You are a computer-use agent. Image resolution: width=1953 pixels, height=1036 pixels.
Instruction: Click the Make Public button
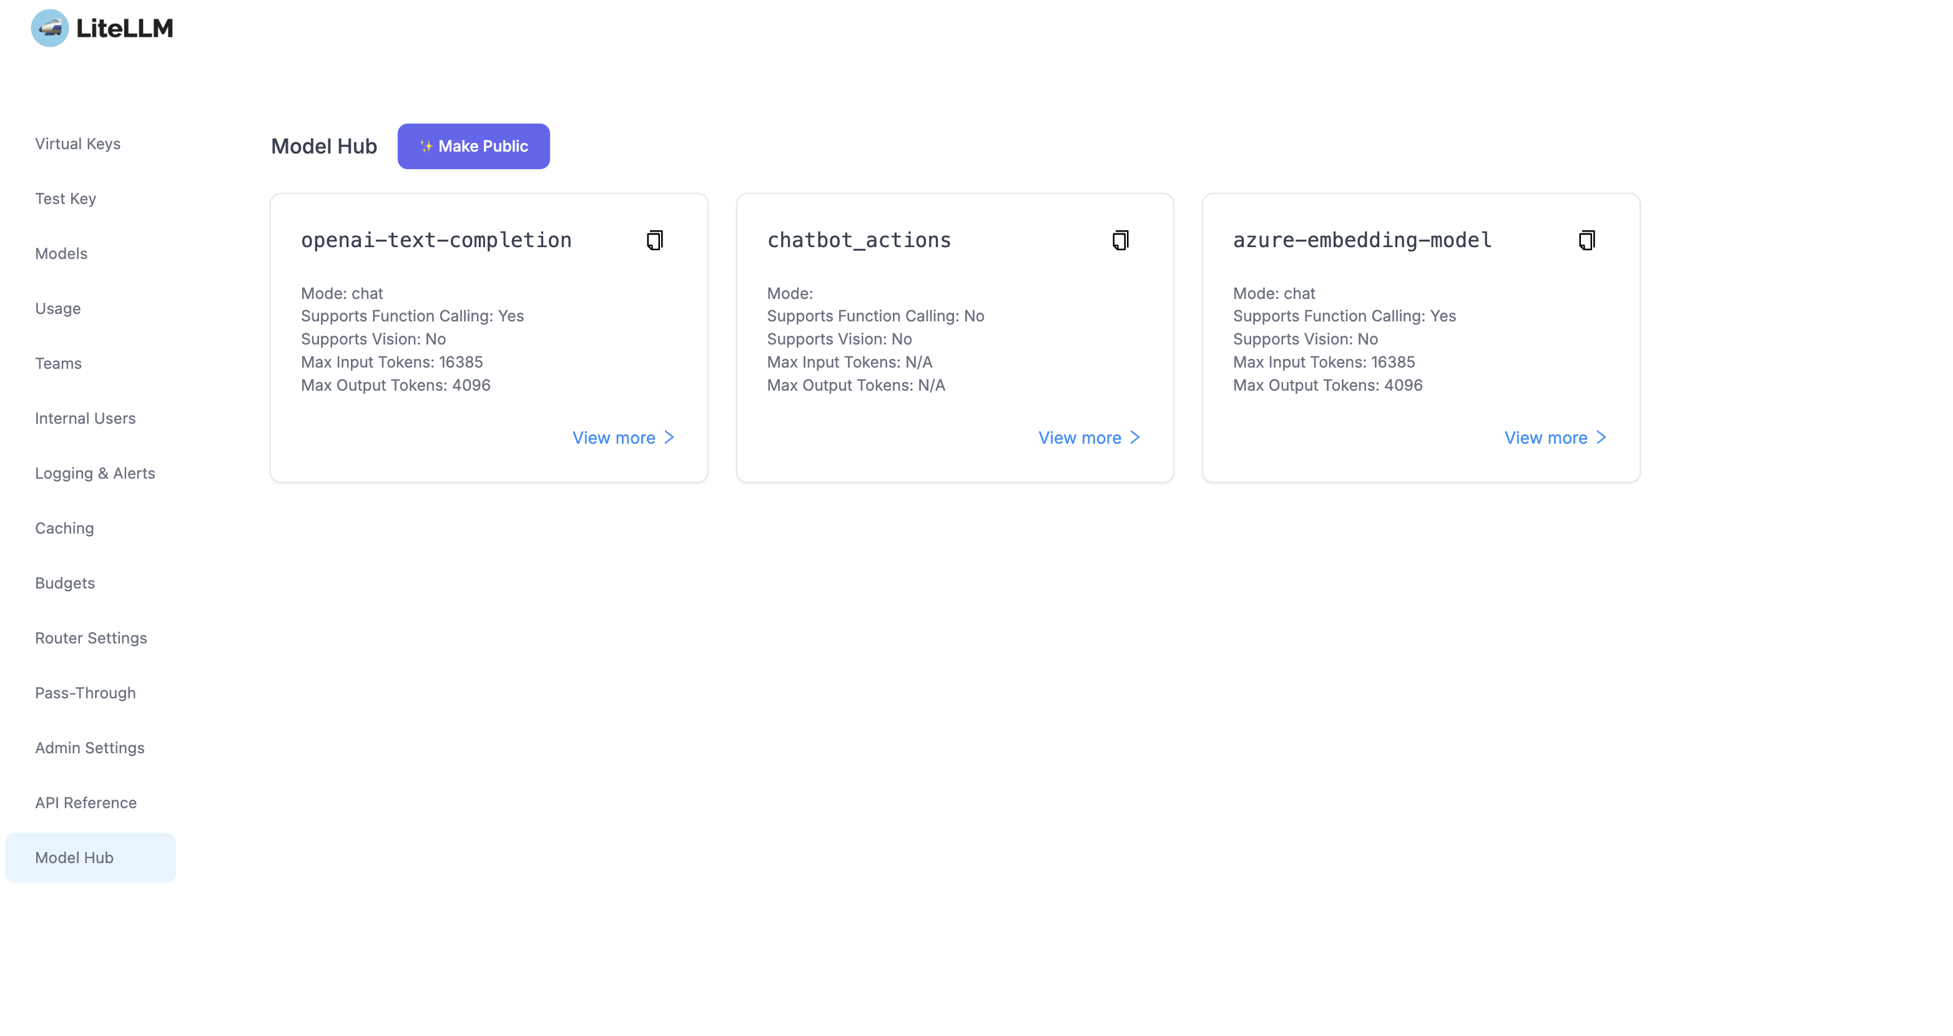pos(473,146)
